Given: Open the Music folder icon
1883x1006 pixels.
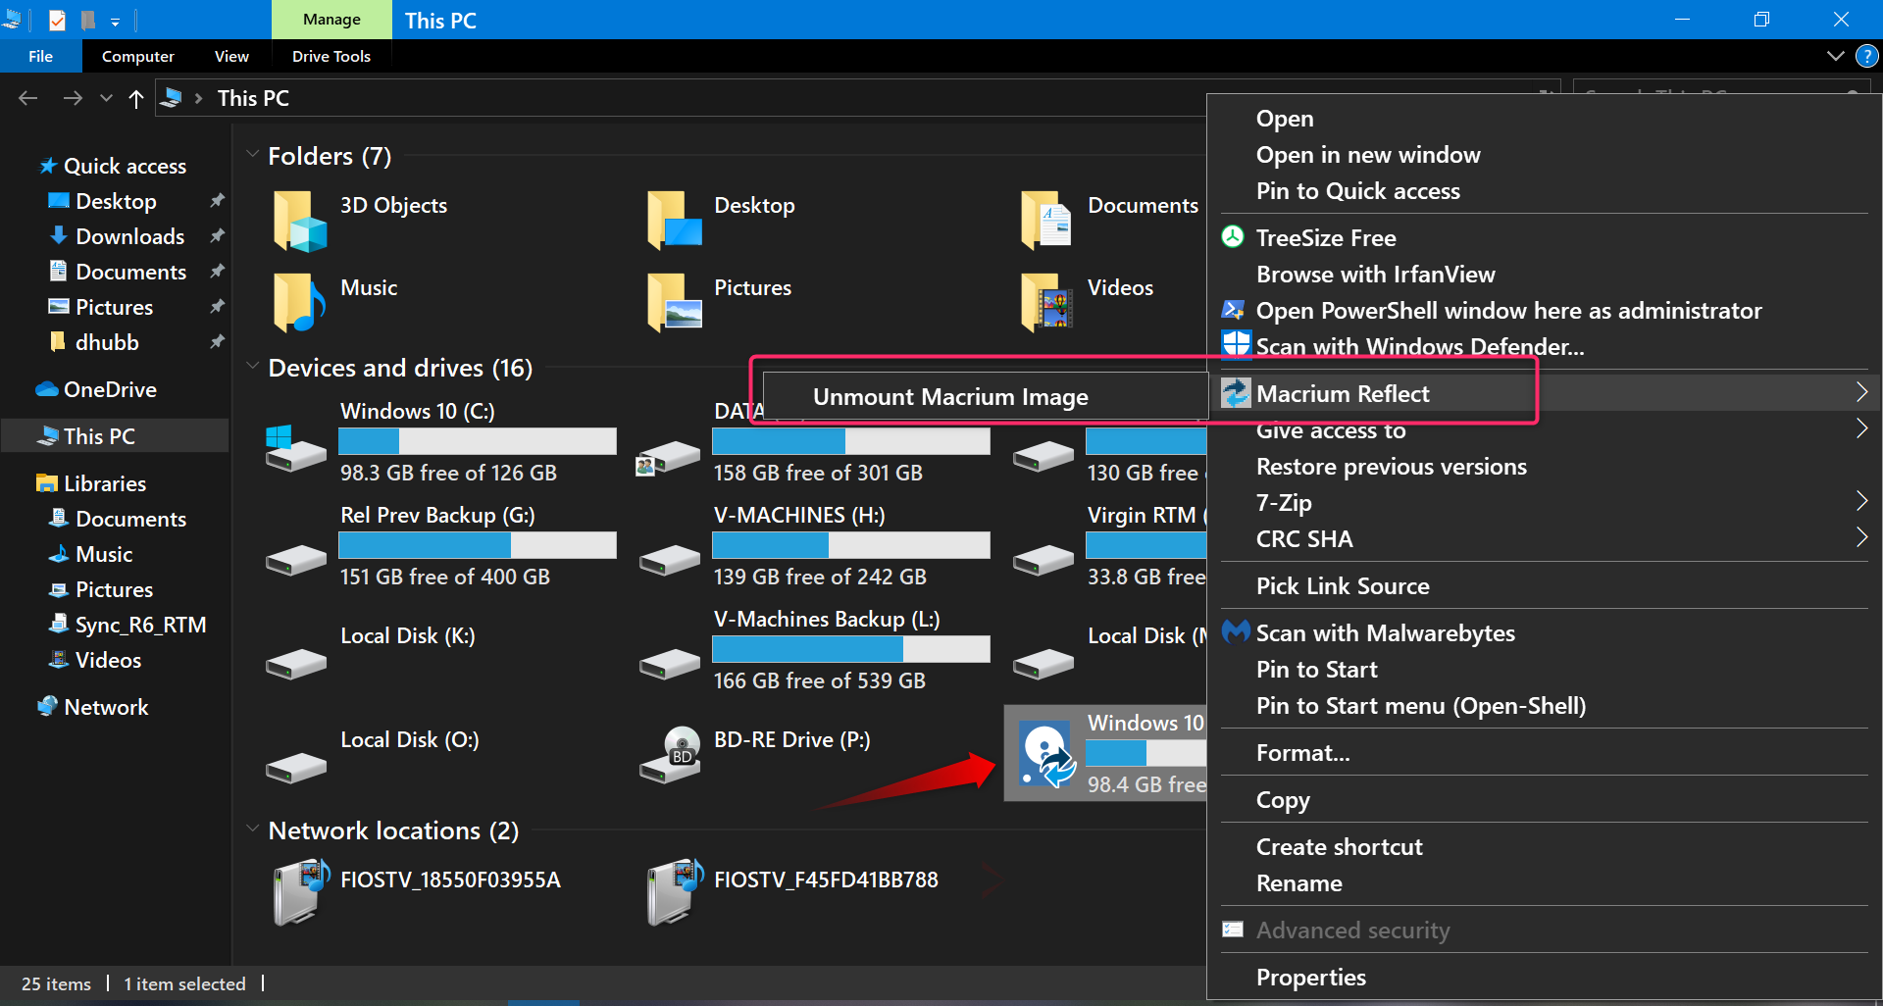Looking at the screenshot, I should click(299, 302).
